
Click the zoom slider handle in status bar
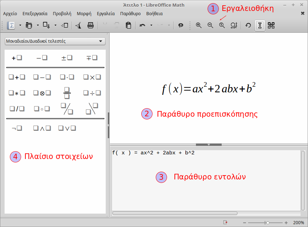point(268,223)
